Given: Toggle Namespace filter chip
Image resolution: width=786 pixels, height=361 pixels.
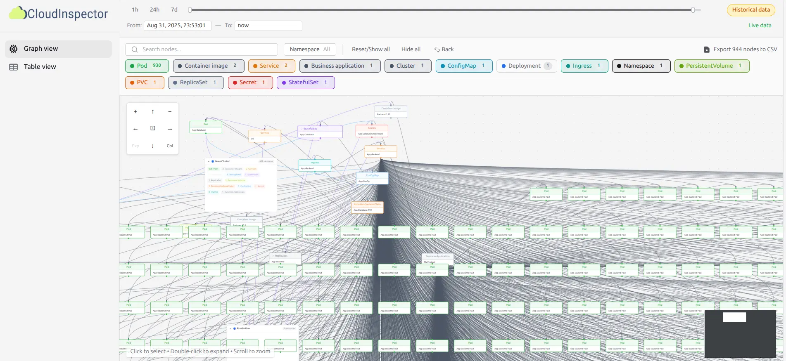Looking at the screenshot, I should pyautogui.click(x=641, y=66).
